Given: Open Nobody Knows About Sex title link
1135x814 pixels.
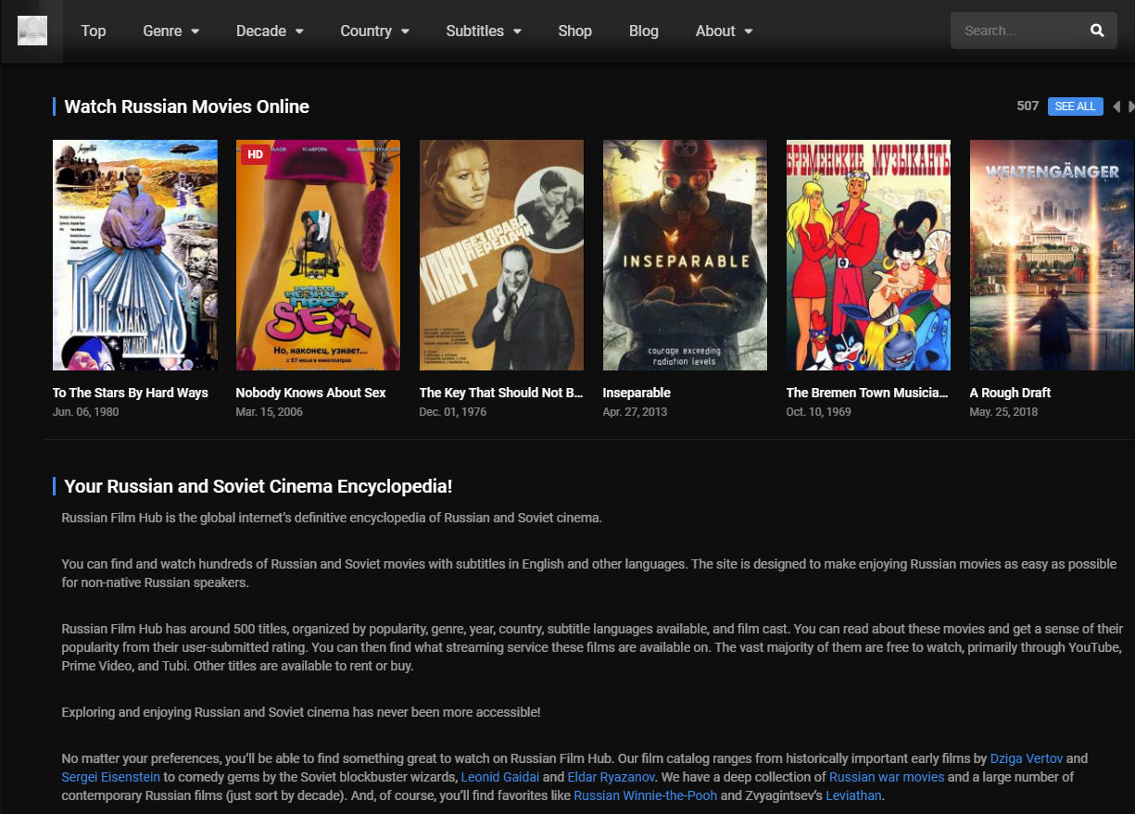Looking at the screenshot, I should tap(310, 393).
